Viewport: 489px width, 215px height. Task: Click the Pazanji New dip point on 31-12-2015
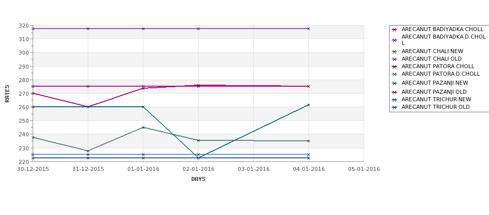pos(88,151)
